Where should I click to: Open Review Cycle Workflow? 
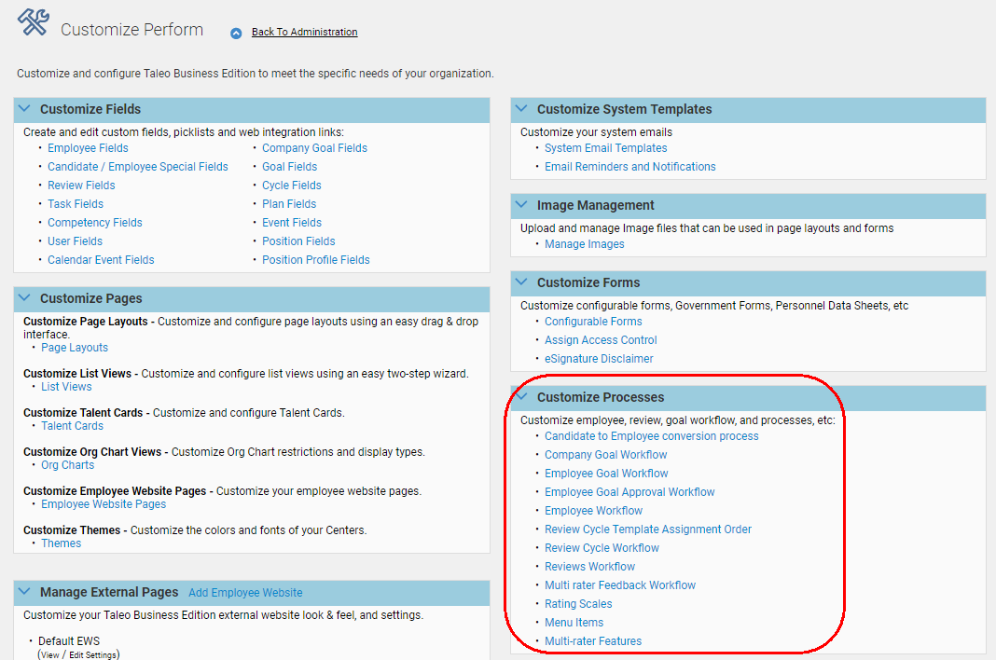(x=602, y=547)
